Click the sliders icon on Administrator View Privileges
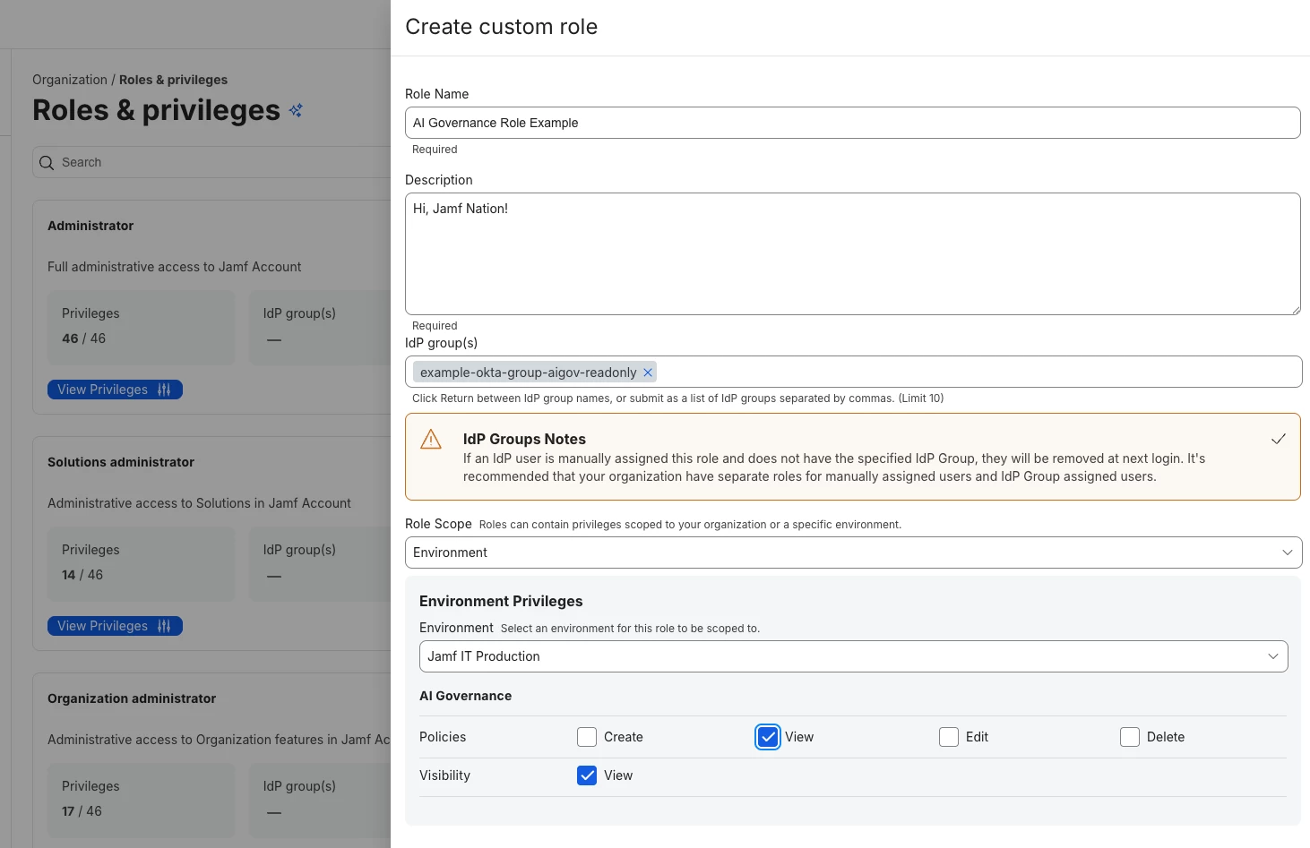 (164, 390)
